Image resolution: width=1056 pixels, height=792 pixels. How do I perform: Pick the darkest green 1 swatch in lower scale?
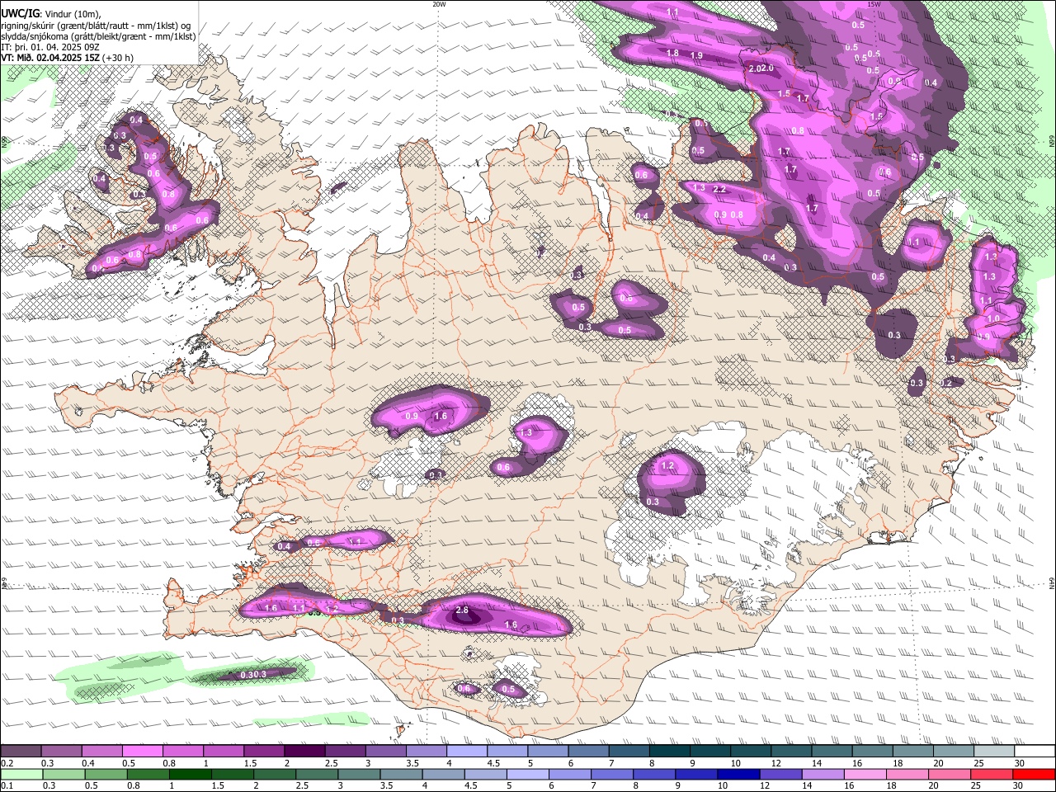pyautogui.click(x=190, y=774)
